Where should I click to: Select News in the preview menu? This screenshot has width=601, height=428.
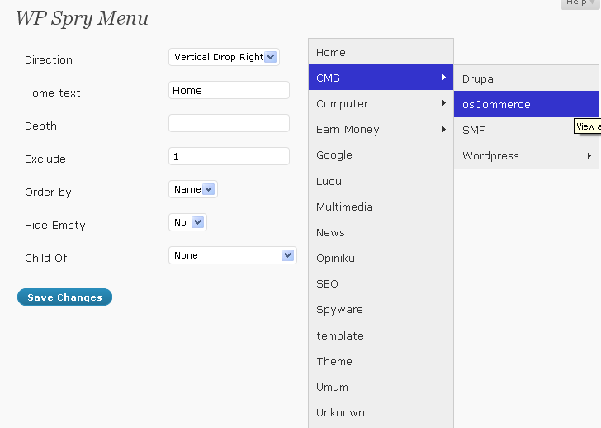[381, 232]
